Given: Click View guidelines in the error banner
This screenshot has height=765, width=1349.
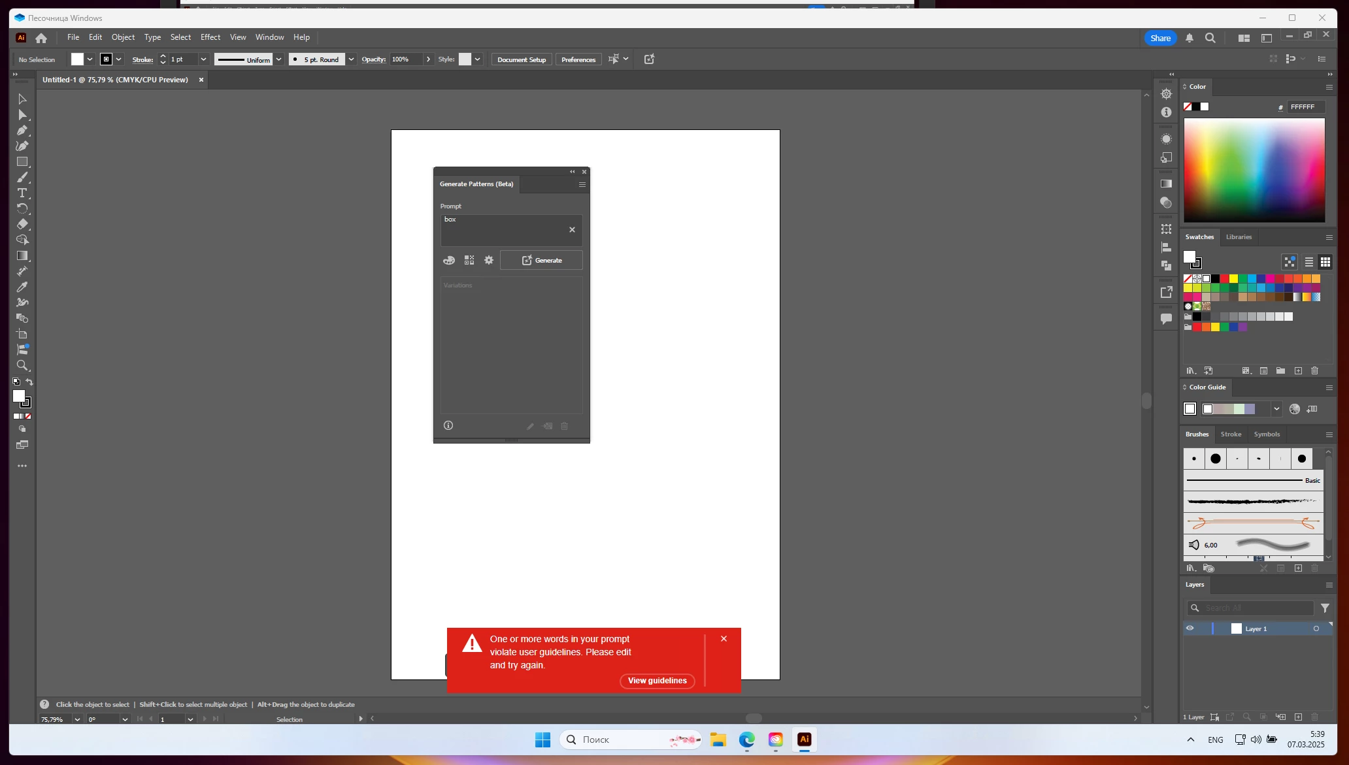Looking at the screenshot, I should point(657,681).
